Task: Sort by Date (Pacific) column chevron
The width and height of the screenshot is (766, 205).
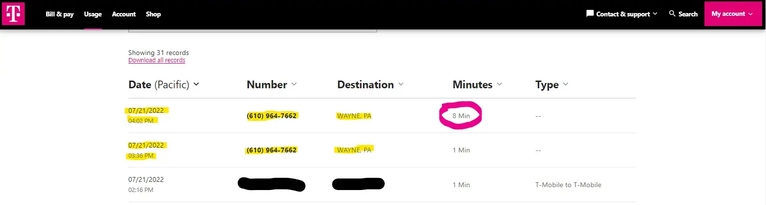Action: point(196,84)
